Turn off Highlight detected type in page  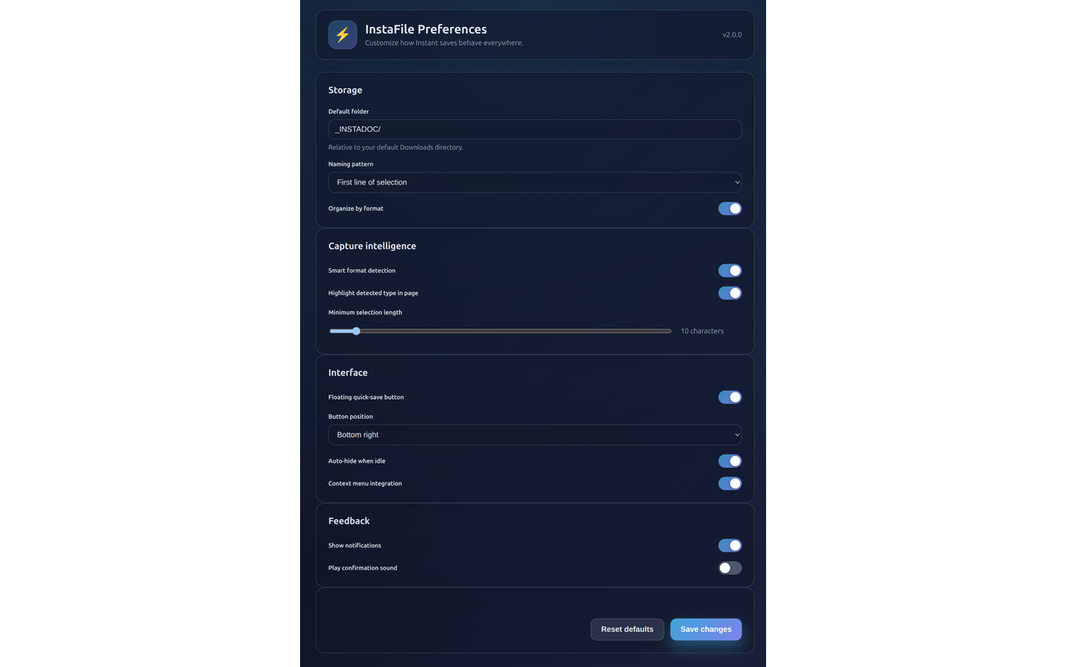pos(729,293)
